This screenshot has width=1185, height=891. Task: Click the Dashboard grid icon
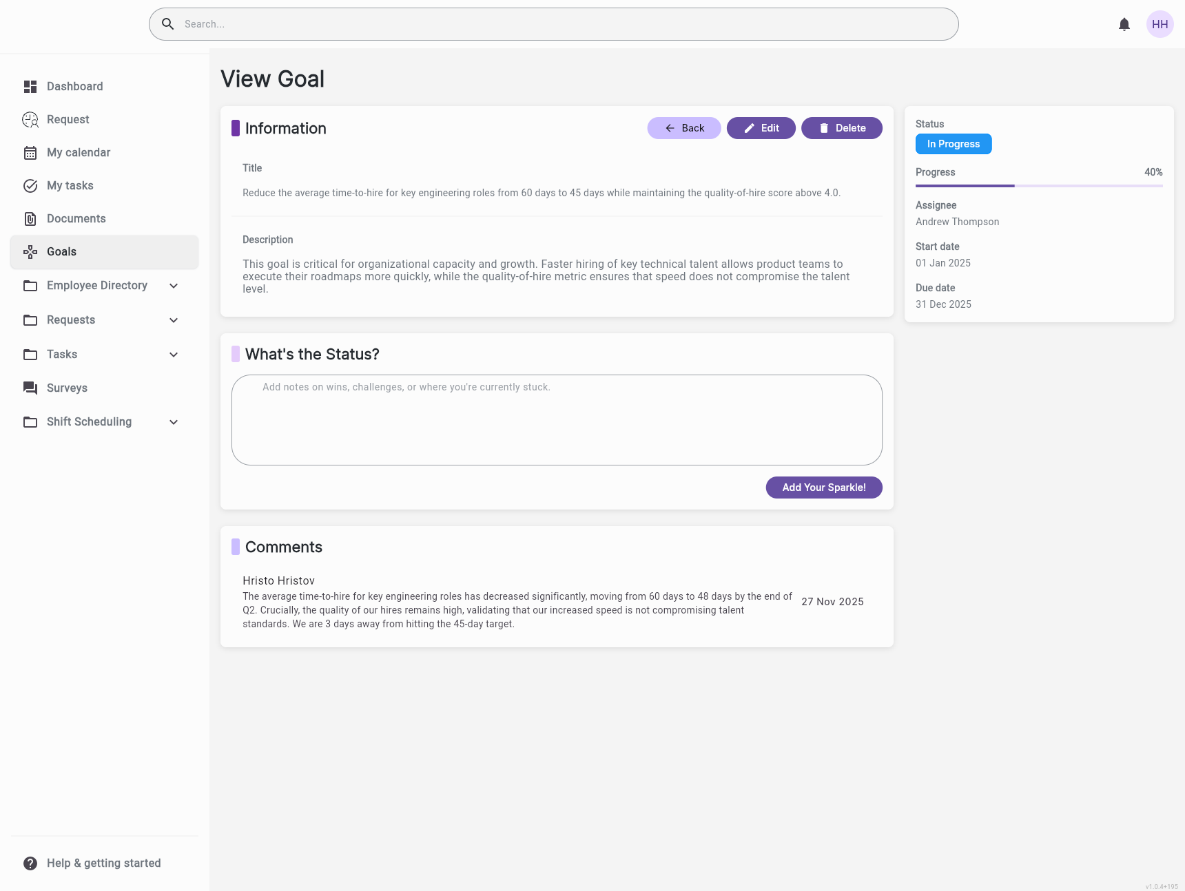point(30,87)
